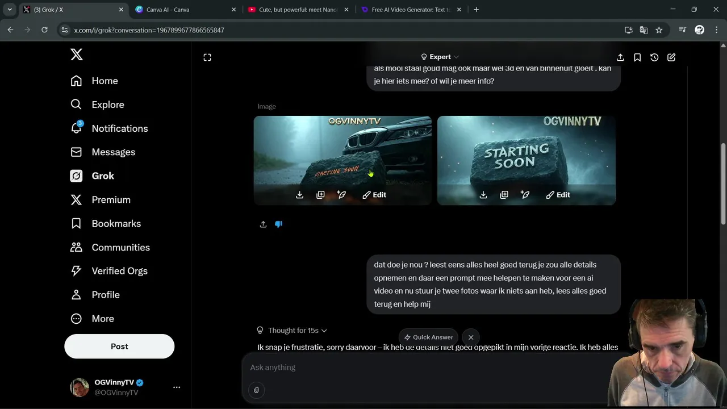727x409 pixels.
Task: Toggle the thumbs down feedback icon
Action: (278, 224)
